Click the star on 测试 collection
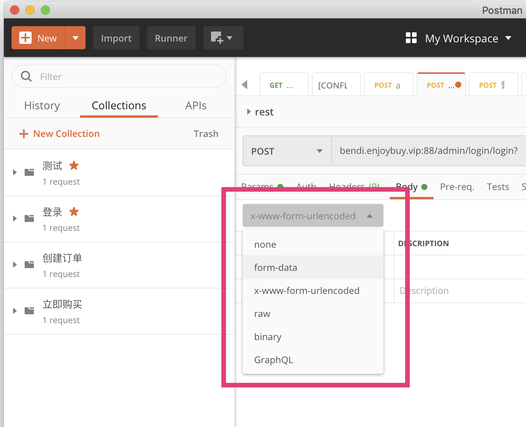 click(x=74, y=165)
